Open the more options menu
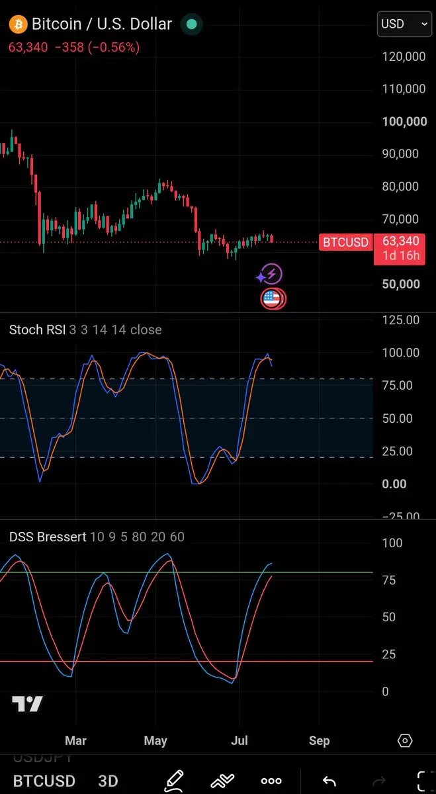436x794 pixels. [271, 781]
